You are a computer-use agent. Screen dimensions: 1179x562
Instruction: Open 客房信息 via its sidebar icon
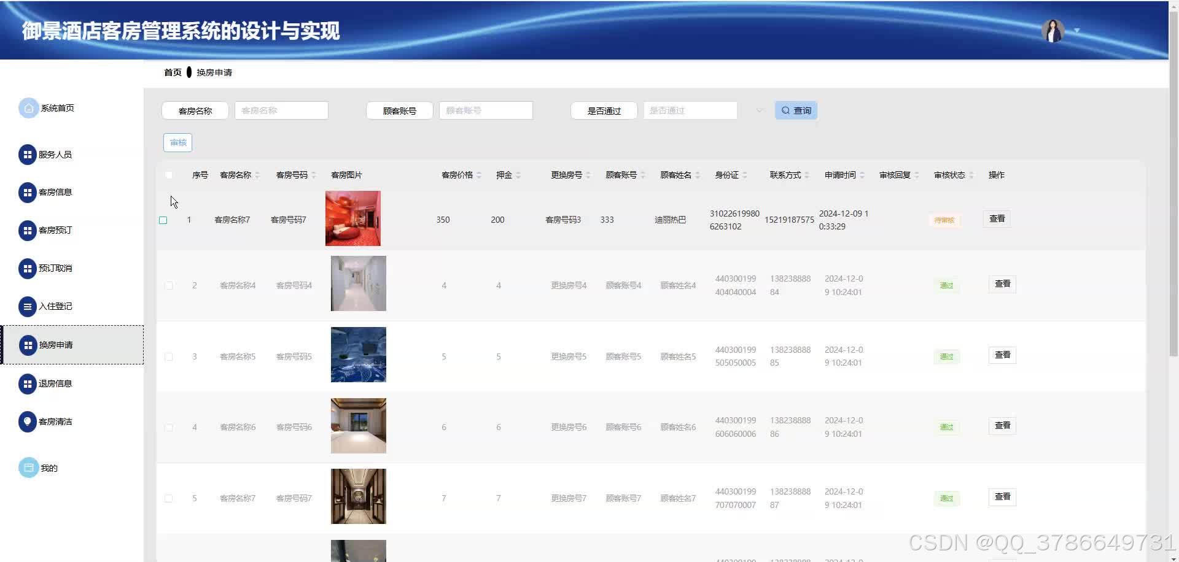coord(28,193)
